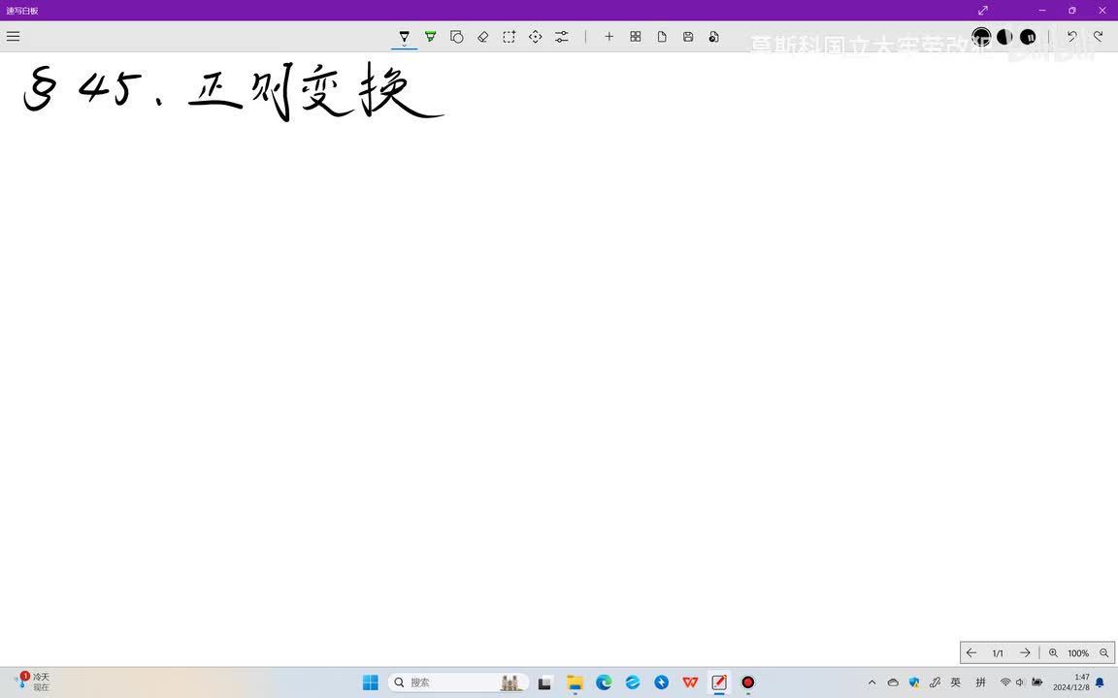This screenshot has width=1118, height=698.
Task: Go to previous page arrow
Action: click(x=971, y=652)
